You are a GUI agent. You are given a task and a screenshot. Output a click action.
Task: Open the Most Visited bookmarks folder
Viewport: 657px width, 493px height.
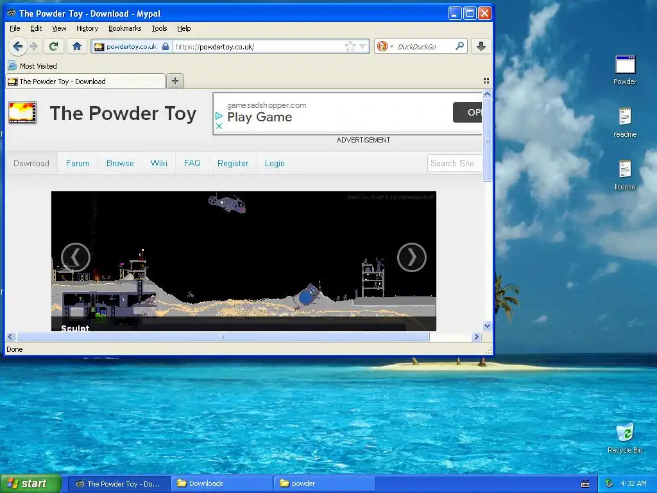pos(32,66)
